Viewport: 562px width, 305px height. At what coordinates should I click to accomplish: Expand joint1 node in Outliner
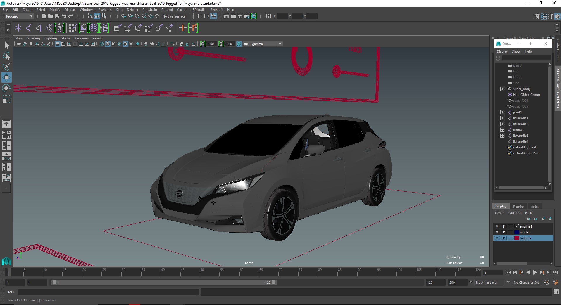pos(502,112)
